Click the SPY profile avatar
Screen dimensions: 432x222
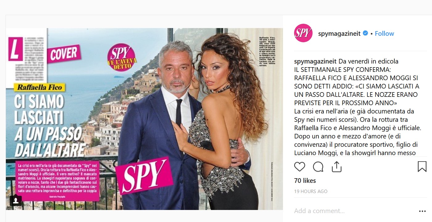coord(303,33)
